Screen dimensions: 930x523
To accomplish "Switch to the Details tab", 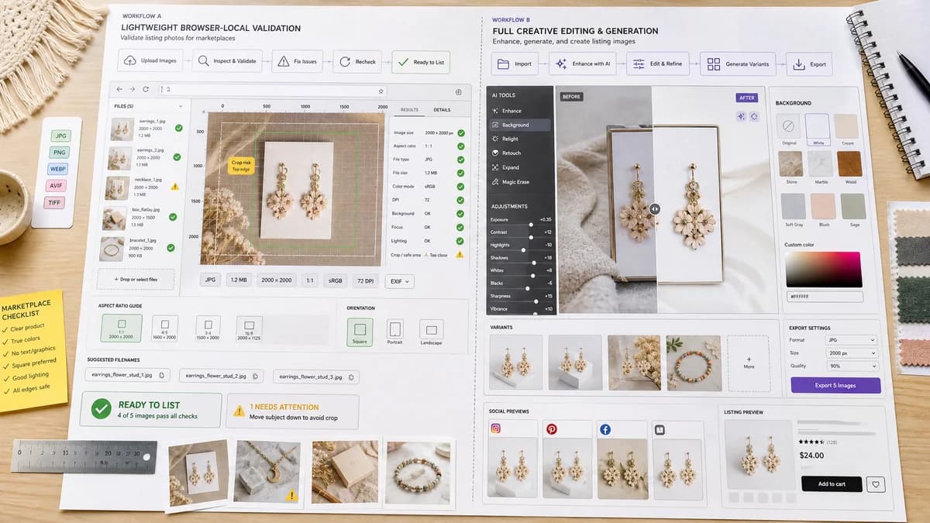I will point(442,110).
